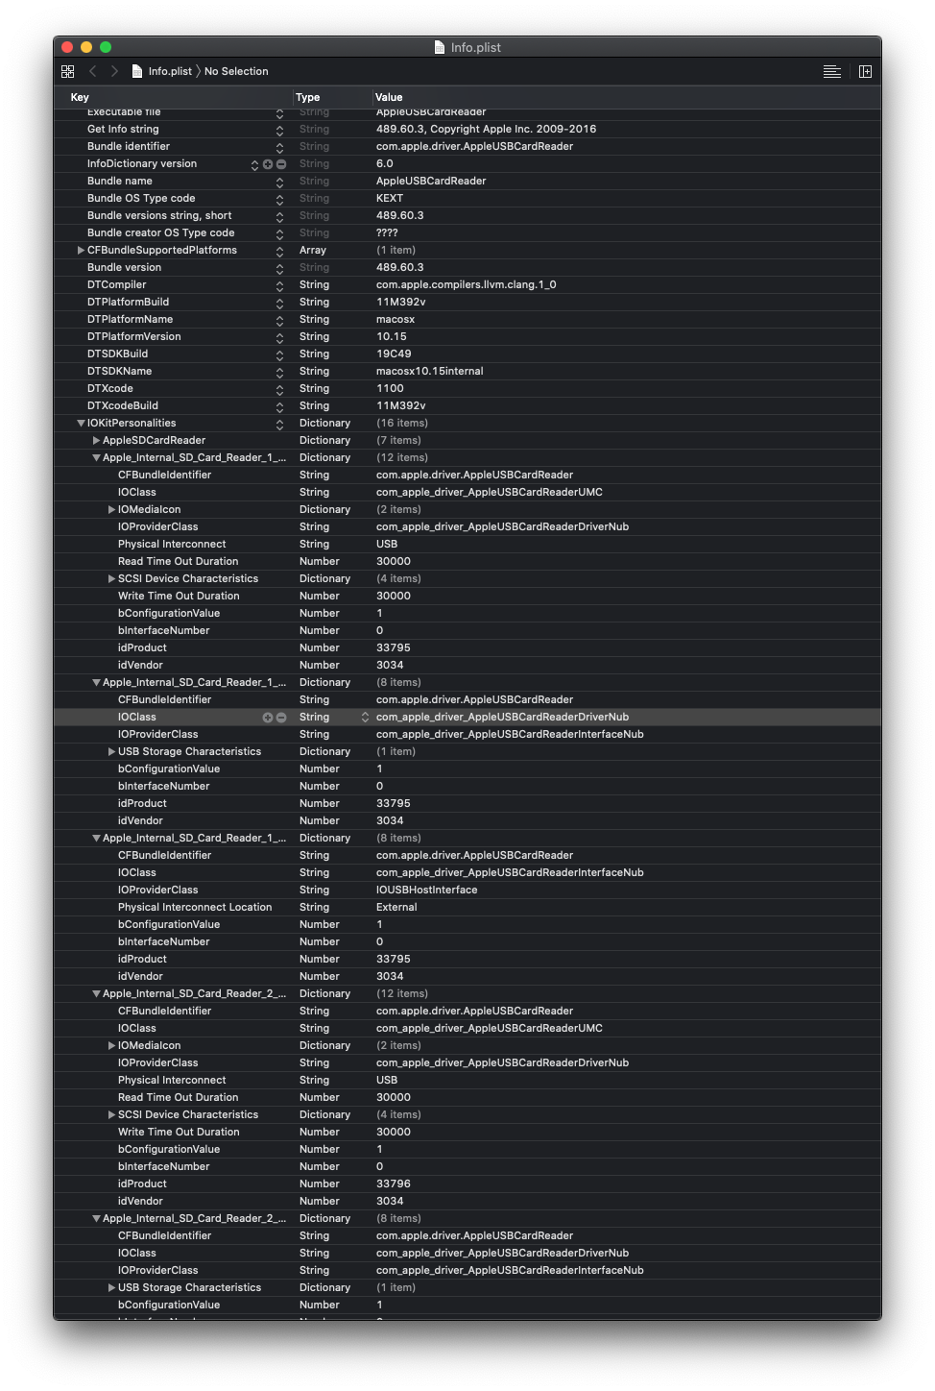Open key stepper for DTSDKName

pos(279,372)
